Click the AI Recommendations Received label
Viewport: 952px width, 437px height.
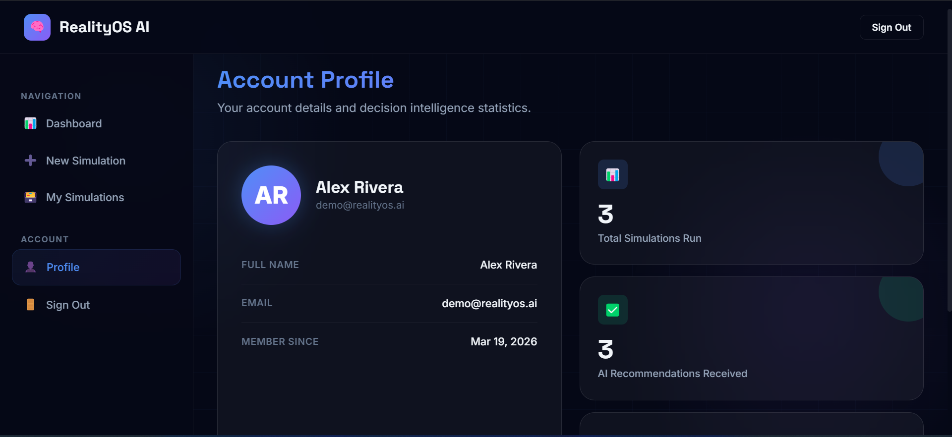click(672, 374)
